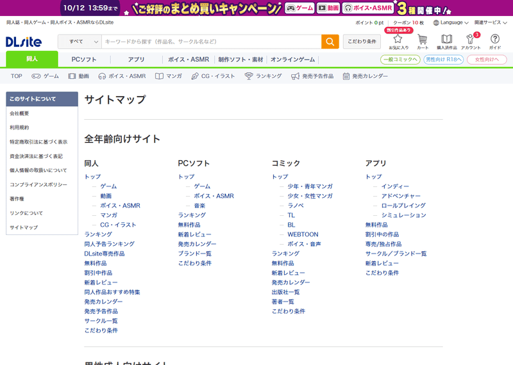The height and width of the screenshot is (365, 513).
Task: Open コンプライアンスポリシー sidebar link
Action: coord(38,184)
